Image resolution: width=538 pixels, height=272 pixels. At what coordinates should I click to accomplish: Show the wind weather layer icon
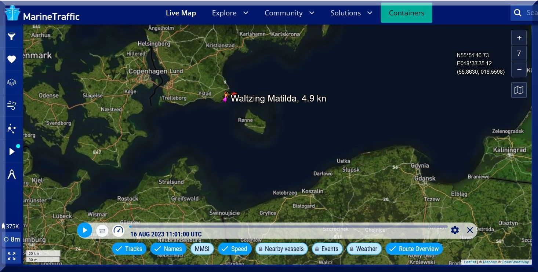point(12,106)
